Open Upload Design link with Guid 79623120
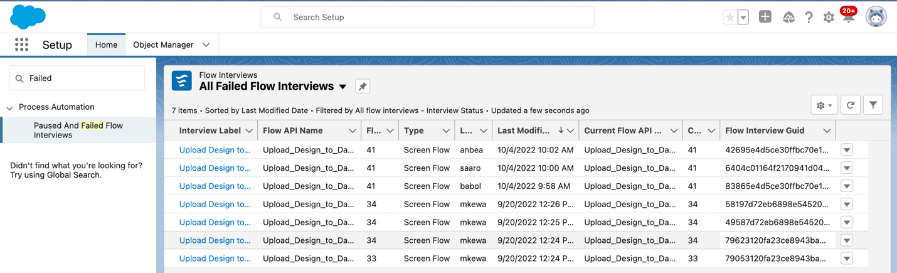The image size is (897, 273). 215,240
